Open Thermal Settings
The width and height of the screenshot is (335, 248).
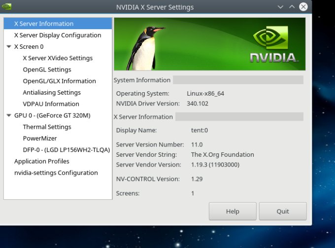[47, 127]
